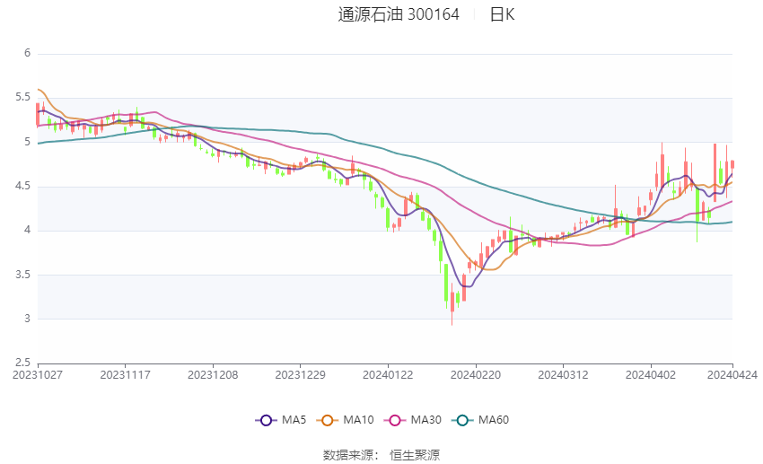Toggle the MA5 line via its text label
The height and width of the screenshot is (464, 763).
click(294, 420)
